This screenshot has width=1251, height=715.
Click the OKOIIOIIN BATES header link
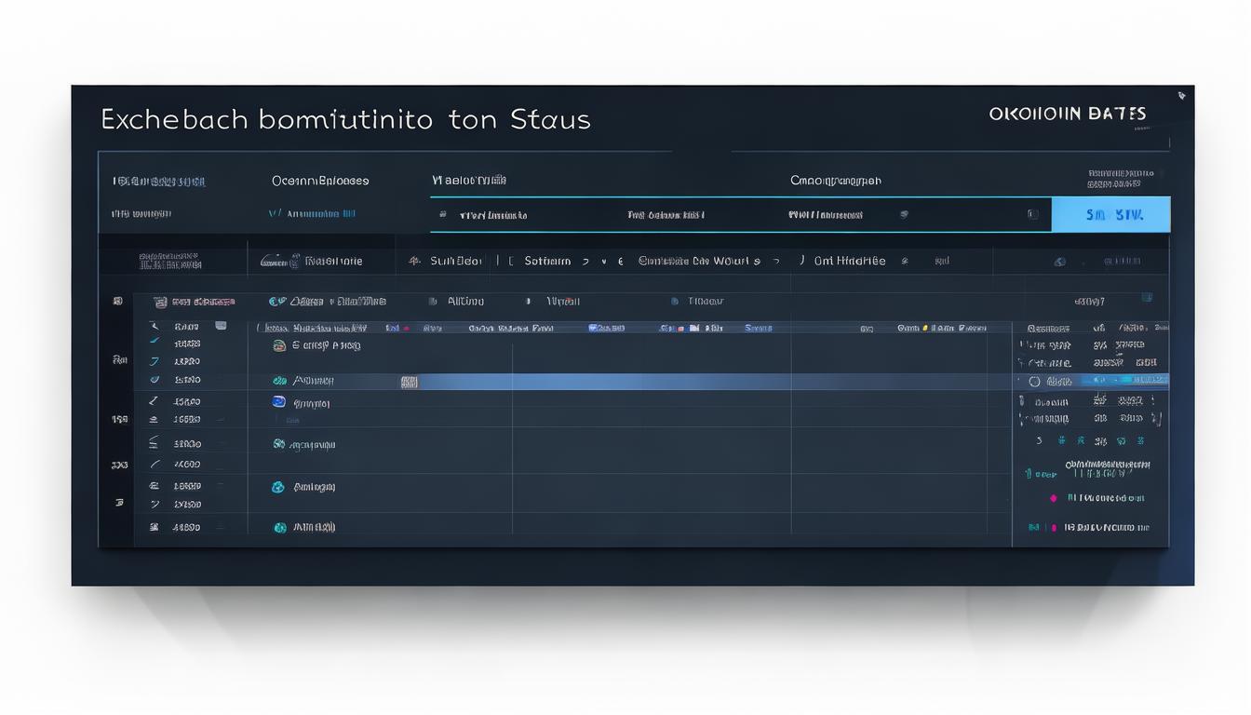pos(1067,114)
